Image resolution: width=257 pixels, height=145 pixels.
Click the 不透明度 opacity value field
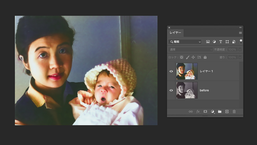pos(233,49)
